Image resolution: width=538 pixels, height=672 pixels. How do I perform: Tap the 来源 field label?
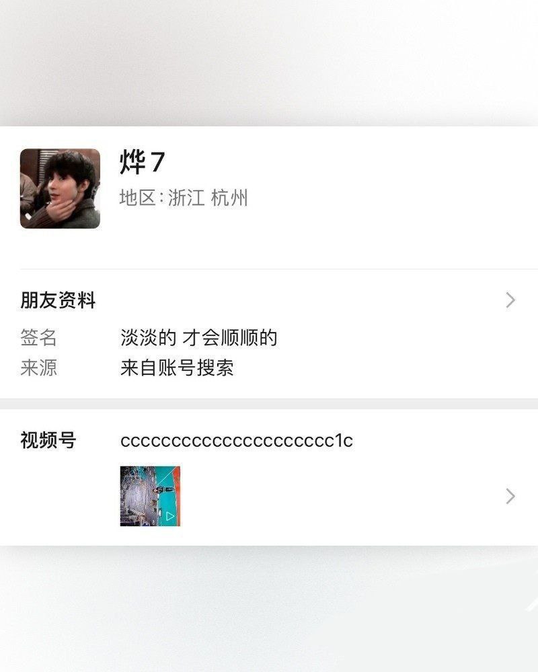(x=38, y=368)
